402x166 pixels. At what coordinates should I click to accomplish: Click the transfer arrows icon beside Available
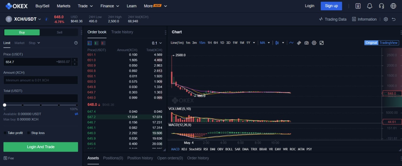pos(76,114)
